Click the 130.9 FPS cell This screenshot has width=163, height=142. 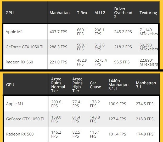tap(117, 104)
